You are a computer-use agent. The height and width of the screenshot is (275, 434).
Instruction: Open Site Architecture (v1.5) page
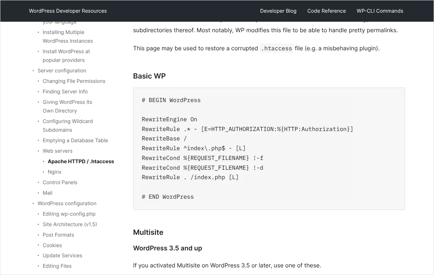[x=70, y=224]
